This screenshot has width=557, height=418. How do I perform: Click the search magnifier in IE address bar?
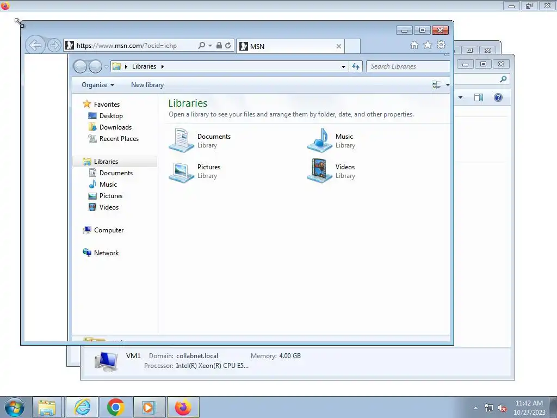pos(201,46)
